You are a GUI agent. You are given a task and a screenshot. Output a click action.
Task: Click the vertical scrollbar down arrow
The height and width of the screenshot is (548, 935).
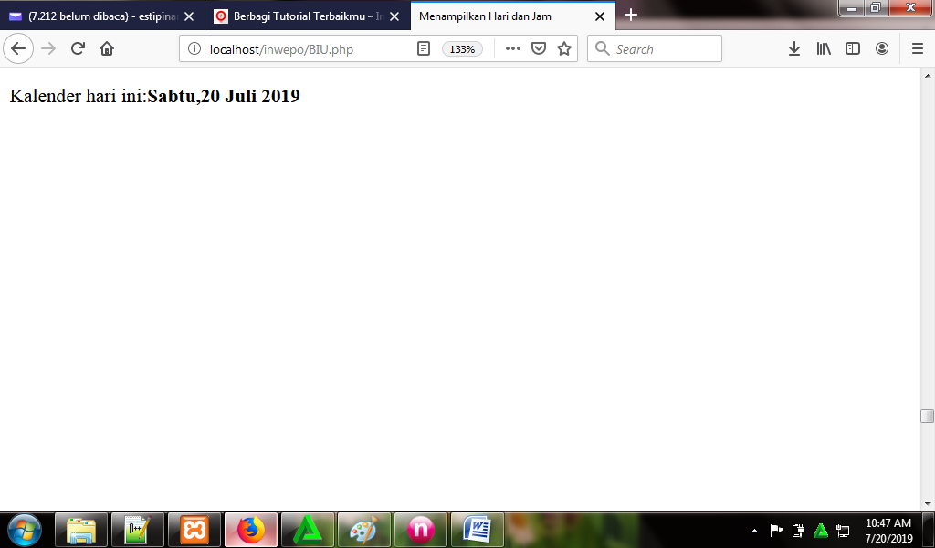[x=927, y=503]
